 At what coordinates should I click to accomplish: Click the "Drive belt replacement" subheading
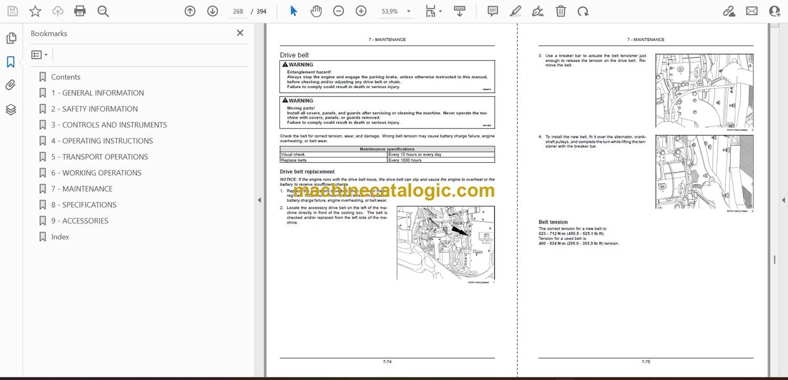[x=307, y=172]
